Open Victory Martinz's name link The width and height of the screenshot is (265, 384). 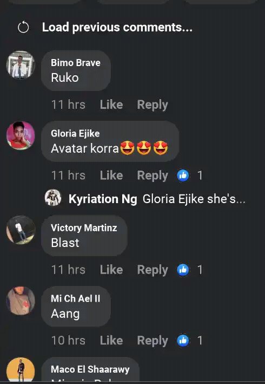tap(84, 228)
